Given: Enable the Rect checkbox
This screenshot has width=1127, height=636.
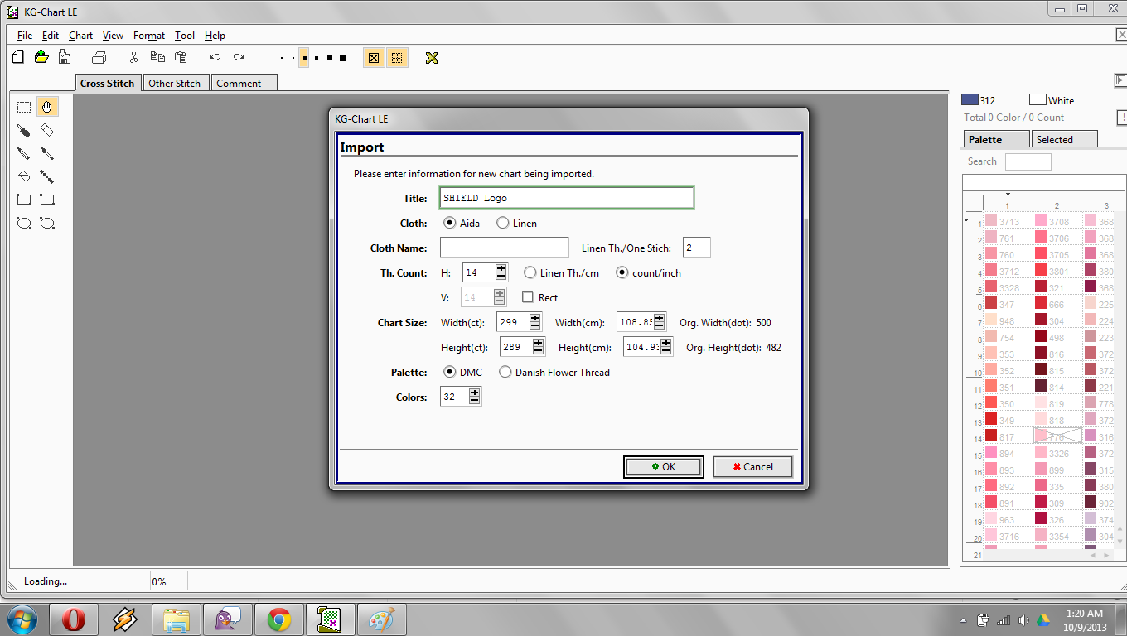Looking at the screenshot, I should click(x=528, y=297).
